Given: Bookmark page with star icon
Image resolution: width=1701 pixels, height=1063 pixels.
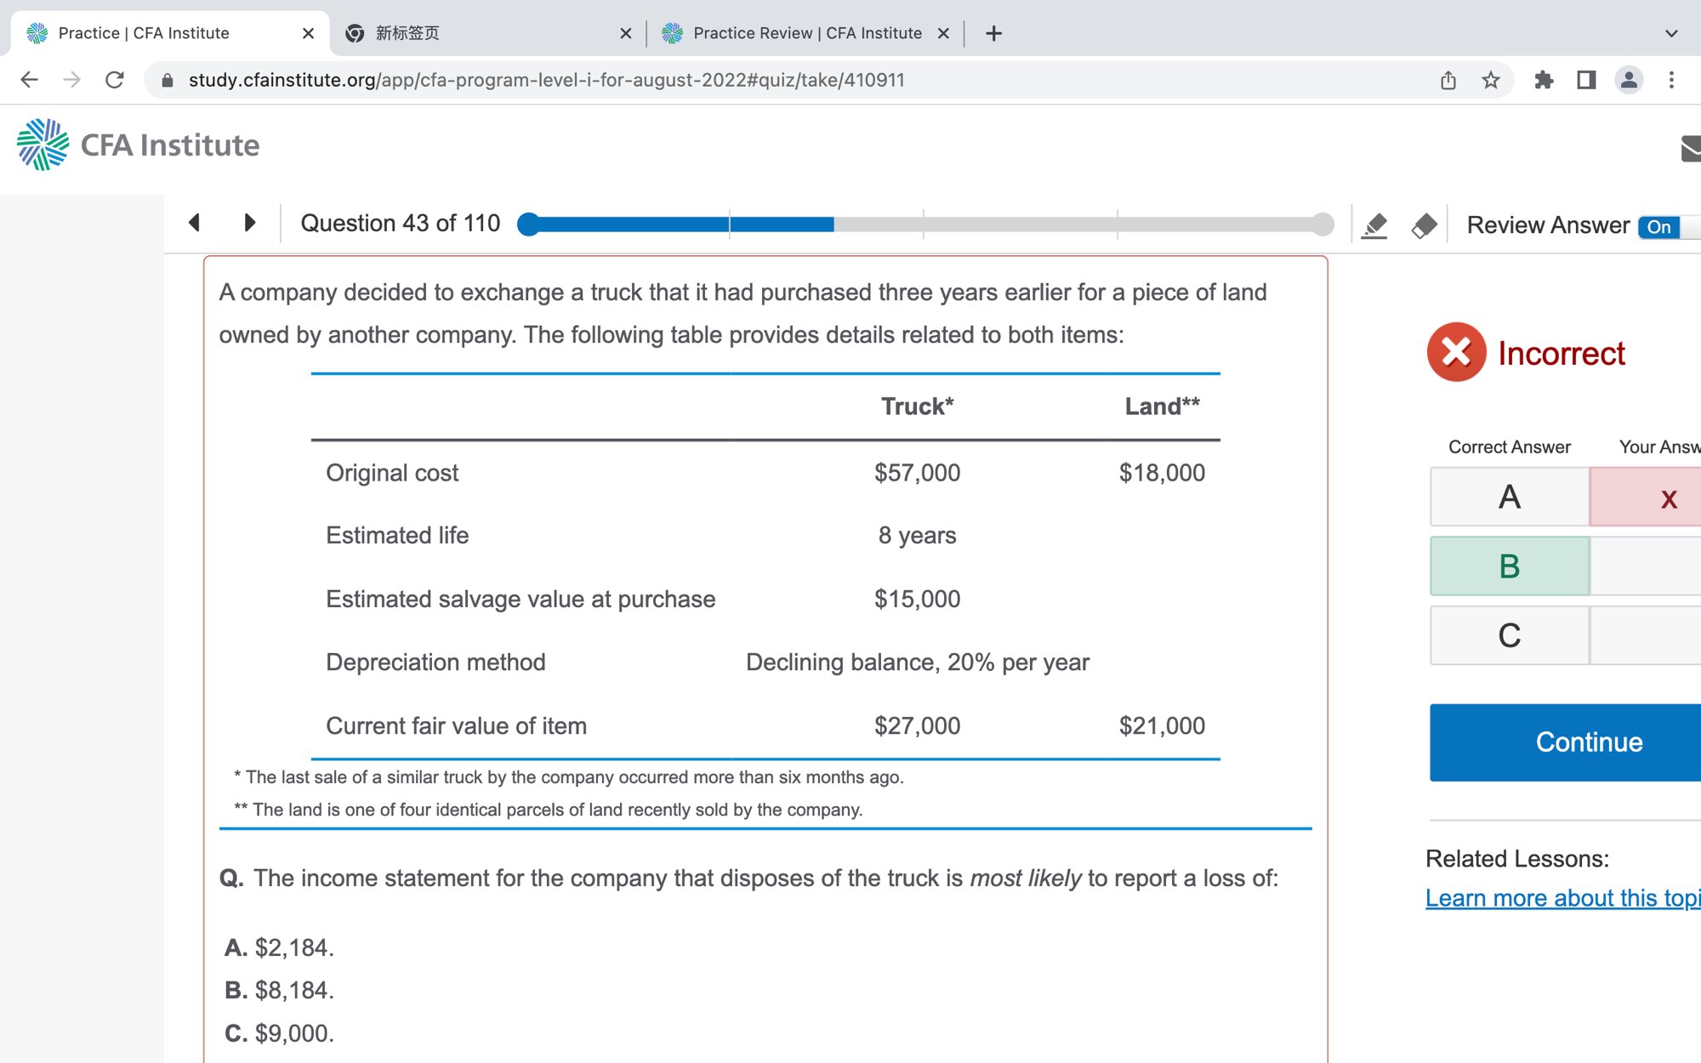Looking at the screenshot, I should pyautogui.click(x=1491, y=80).
